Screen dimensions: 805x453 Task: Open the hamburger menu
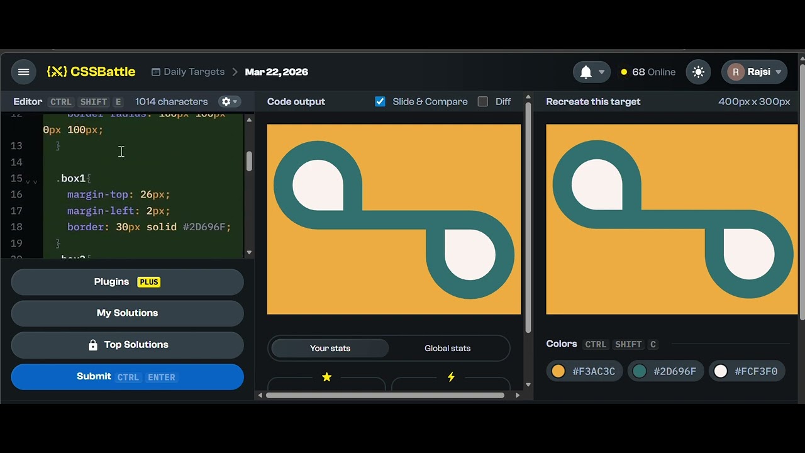point(23,72)
